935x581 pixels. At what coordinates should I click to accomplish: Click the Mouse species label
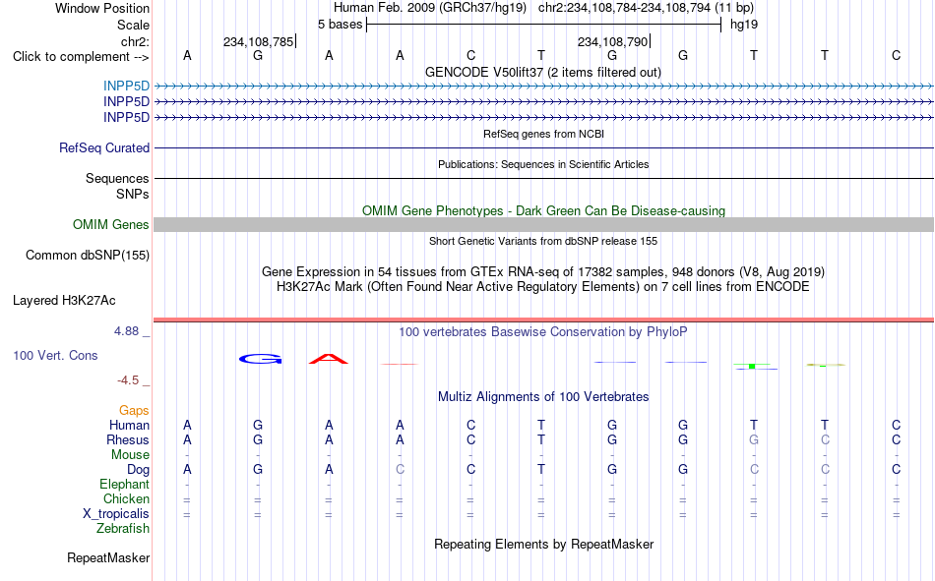(x=130, y=454)
